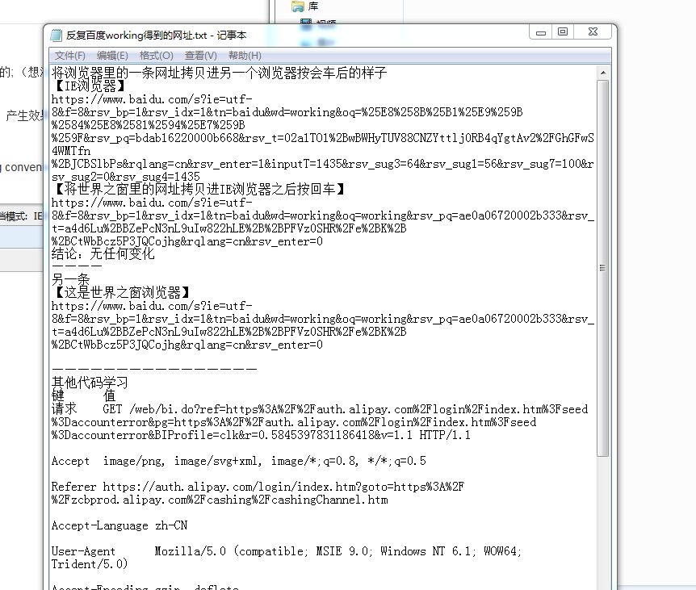Click the HTTP/1.1 text at line end
The height and width of the screenshot is (590, 696).
(x=445, y=435)
